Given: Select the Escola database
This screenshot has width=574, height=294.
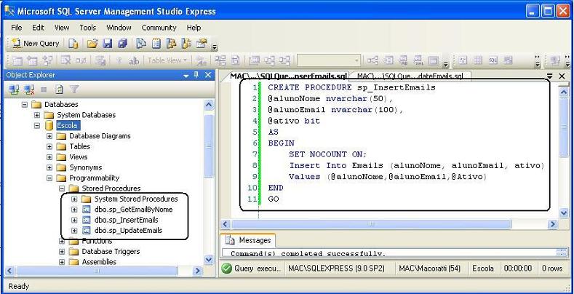Looking at the screenshot, I should click(x=67, y=126).
